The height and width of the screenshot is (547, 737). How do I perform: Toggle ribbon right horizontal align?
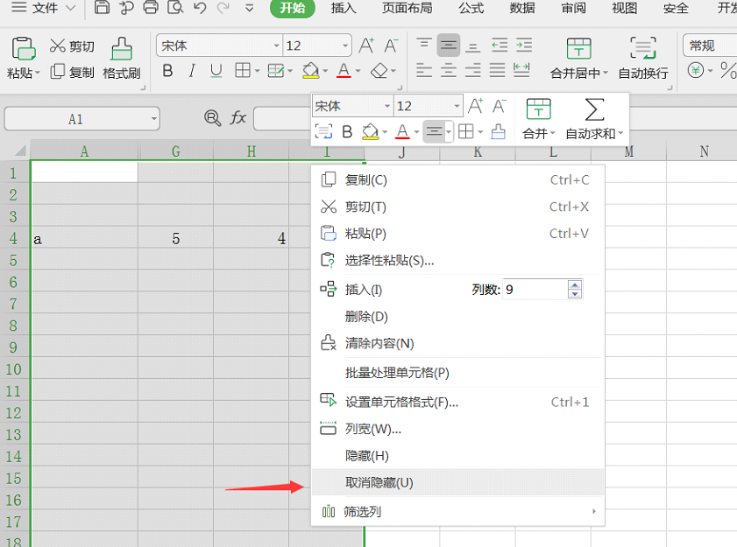tap(473, 70)
